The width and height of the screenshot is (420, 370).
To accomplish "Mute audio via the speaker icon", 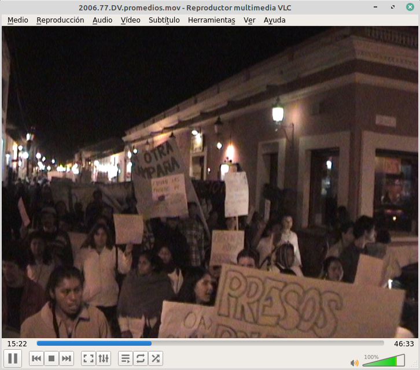I will 355,362.
